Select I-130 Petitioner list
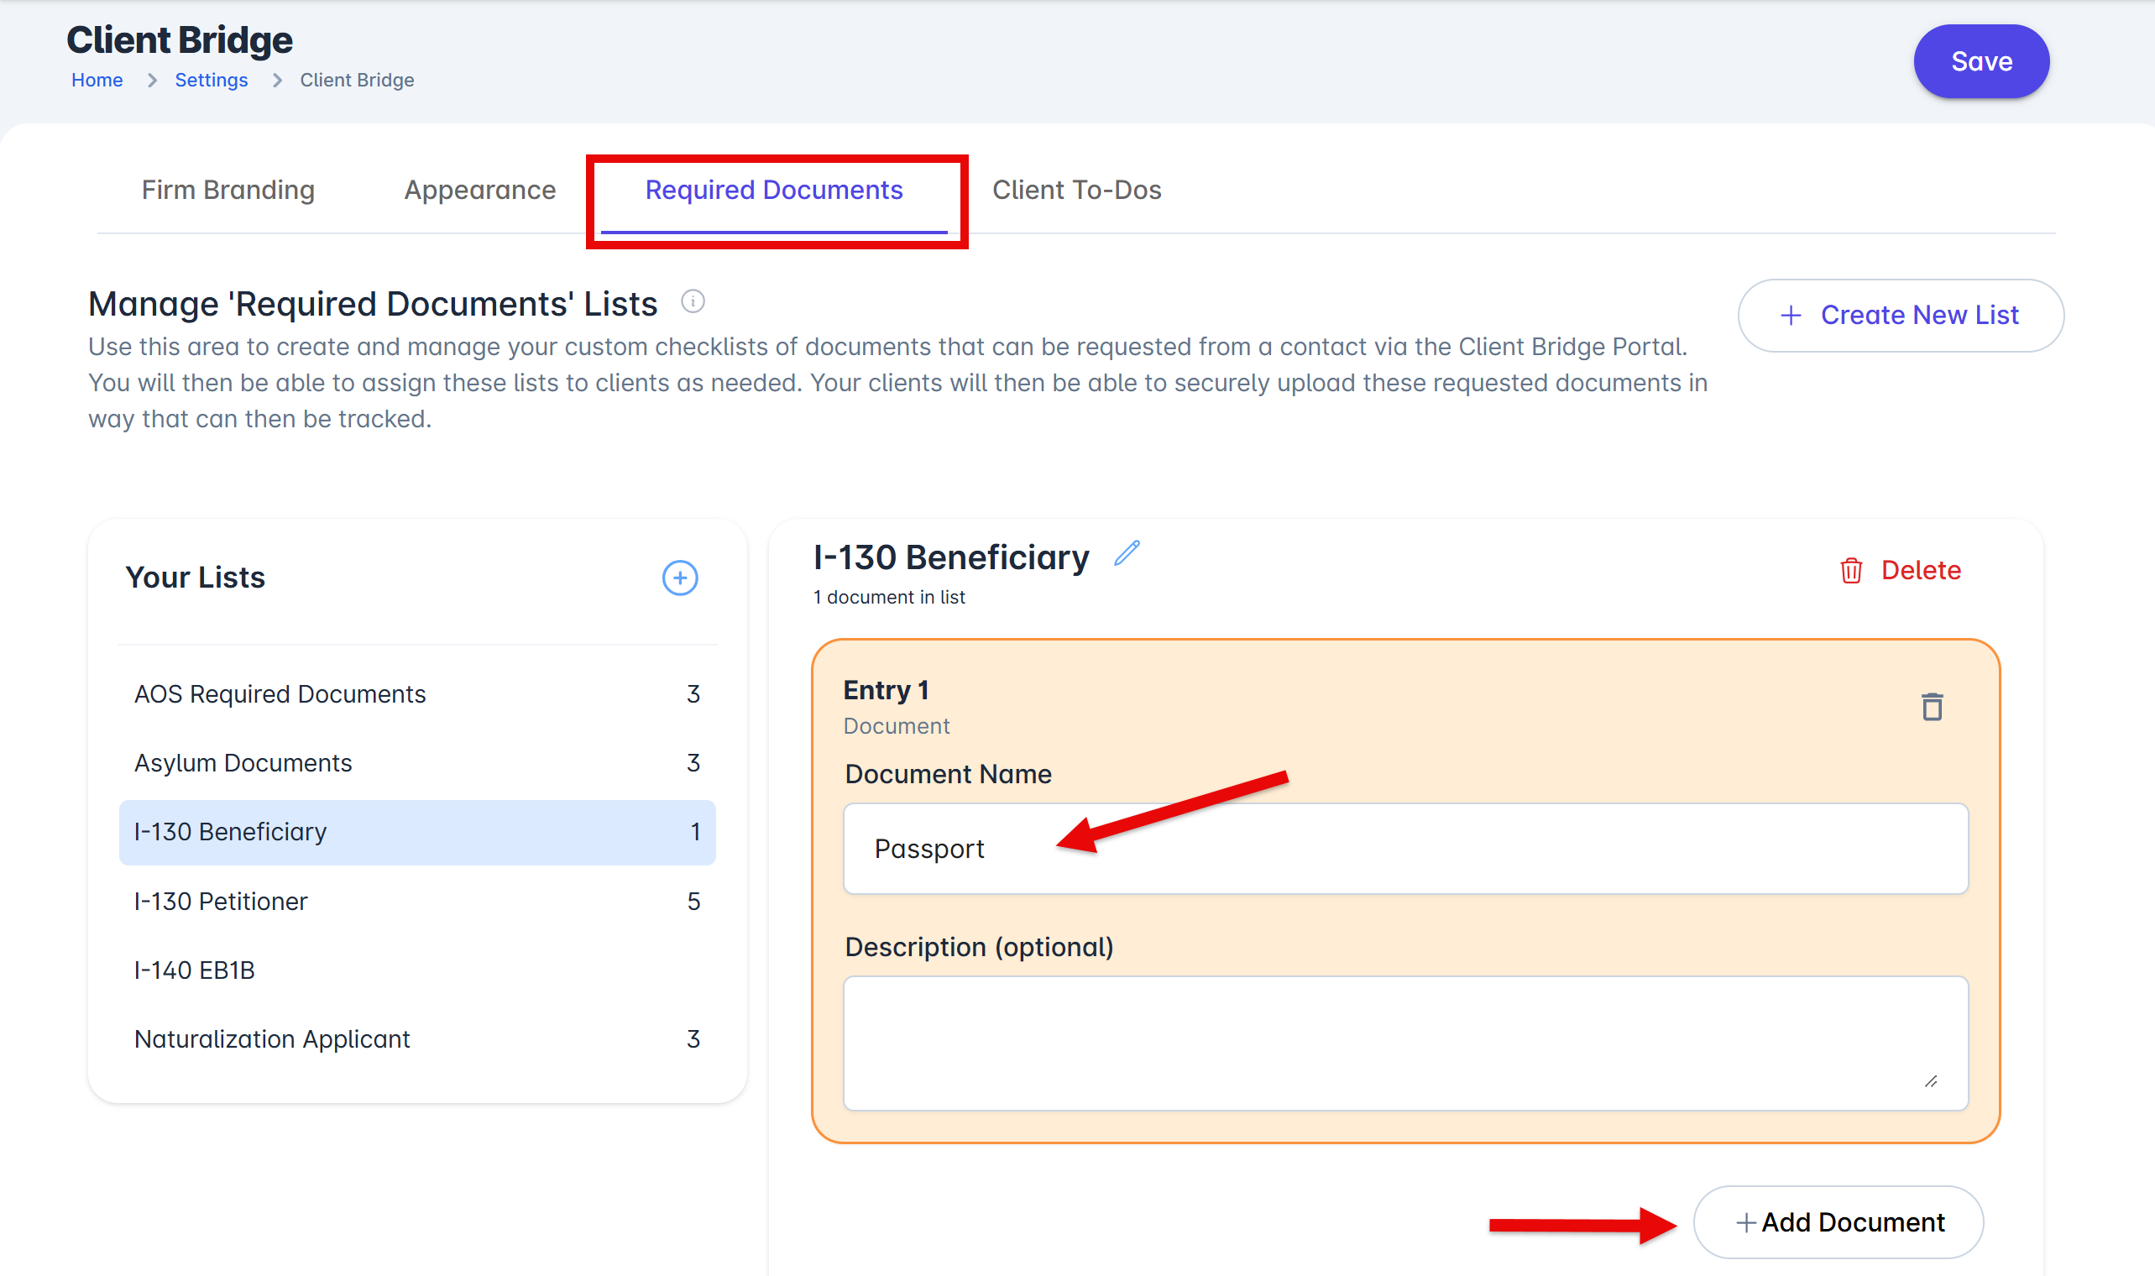 point(221,901)
